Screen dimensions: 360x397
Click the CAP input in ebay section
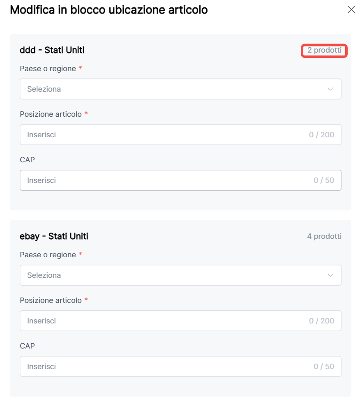164,367
